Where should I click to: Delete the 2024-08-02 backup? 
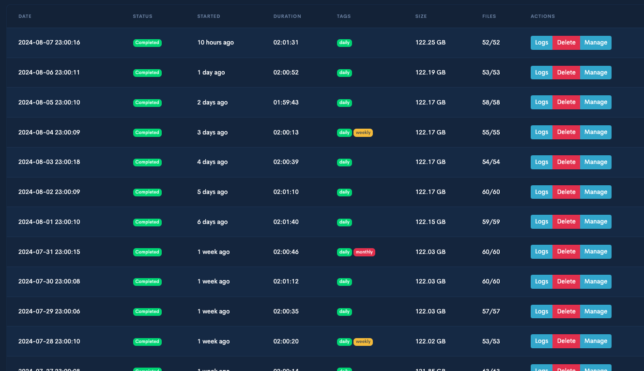pyautogui.click(x=566, y=192)
